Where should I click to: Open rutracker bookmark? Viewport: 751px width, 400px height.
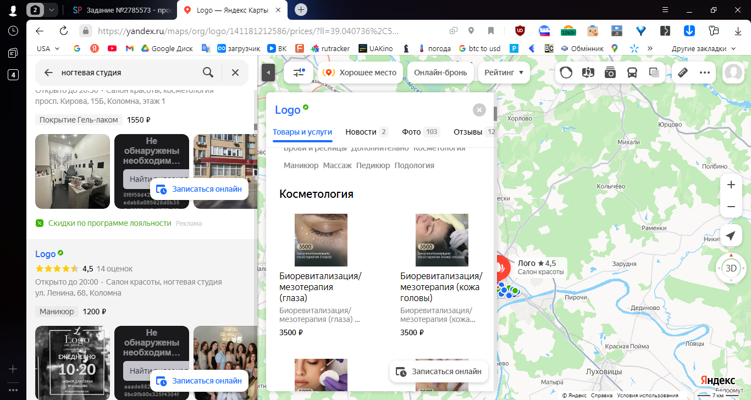[330, 48]
